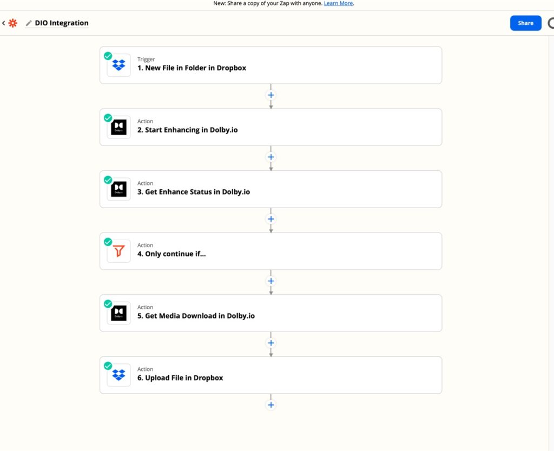Screen dimensions: 554x451
Task: Add a step after Start Enhancing
Action: (x=271, y=157)
